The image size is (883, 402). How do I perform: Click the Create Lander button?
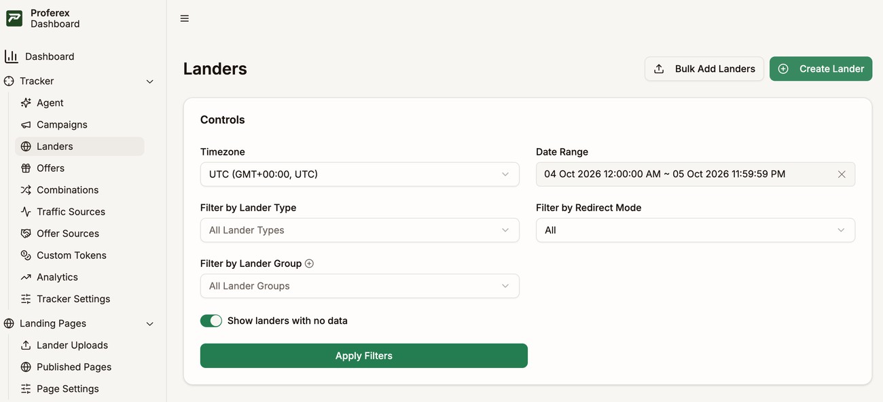(x=821, y=69)
